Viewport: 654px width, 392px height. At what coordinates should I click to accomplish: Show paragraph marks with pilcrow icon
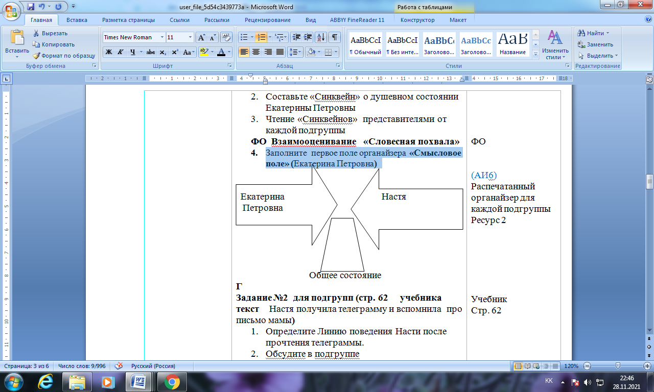tap(335, 37)
